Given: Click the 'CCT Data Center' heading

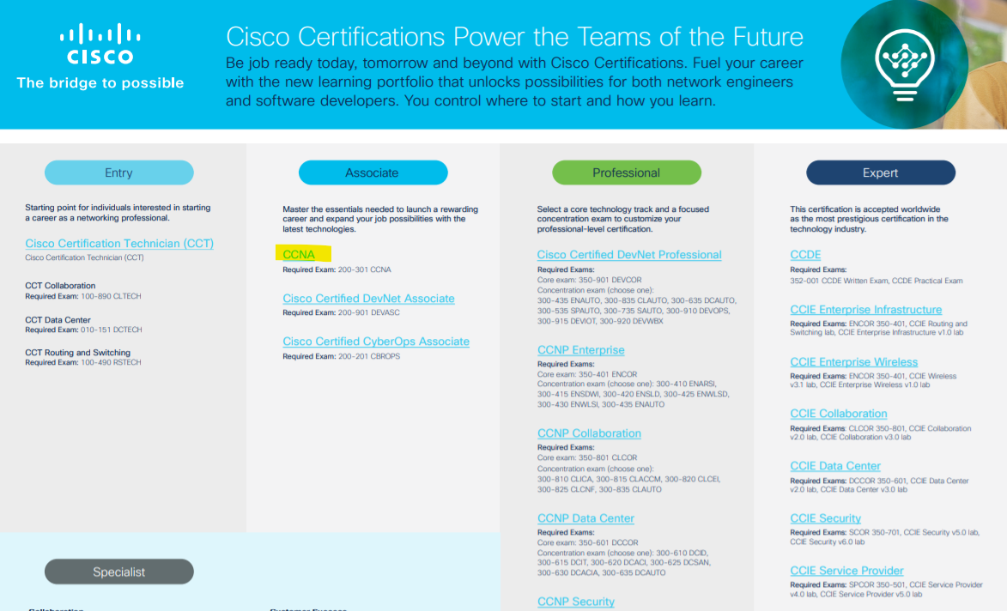Looking at the screenshot, I should point(58,319).
